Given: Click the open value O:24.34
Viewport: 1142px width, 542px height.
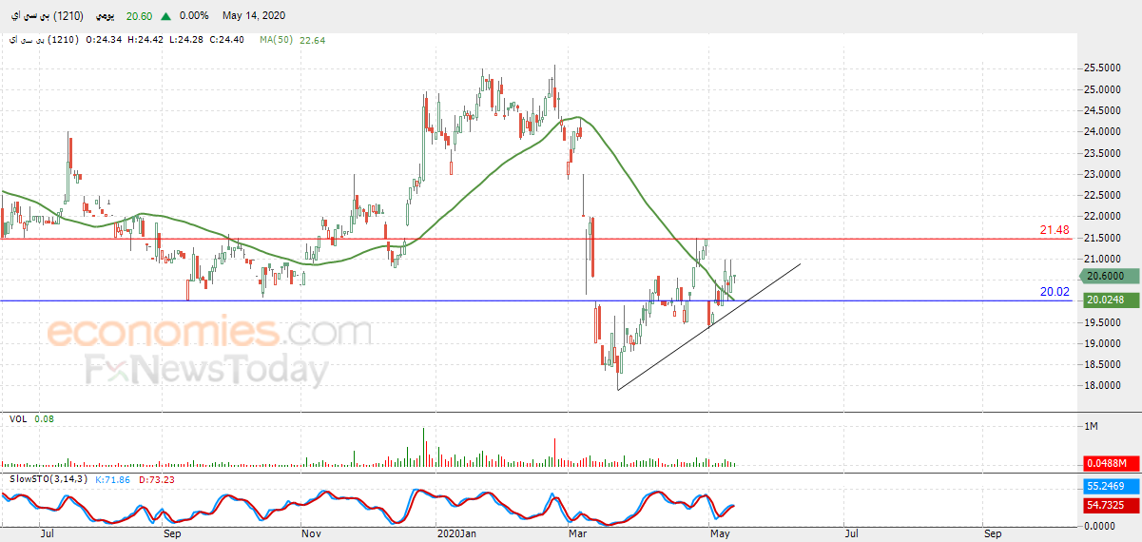Looking at the screenshot, I should click(x=103, y=41).
